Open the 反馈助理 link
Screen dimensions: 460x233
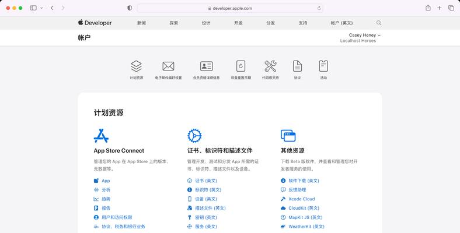coord(297,190)
